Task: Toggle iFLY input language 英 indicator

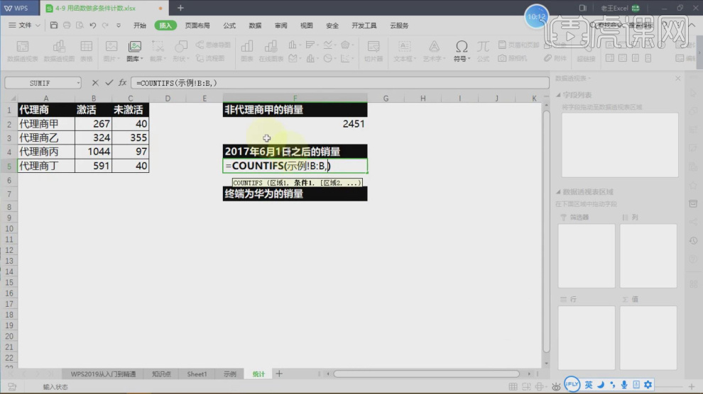Action: tap(589, 385)
